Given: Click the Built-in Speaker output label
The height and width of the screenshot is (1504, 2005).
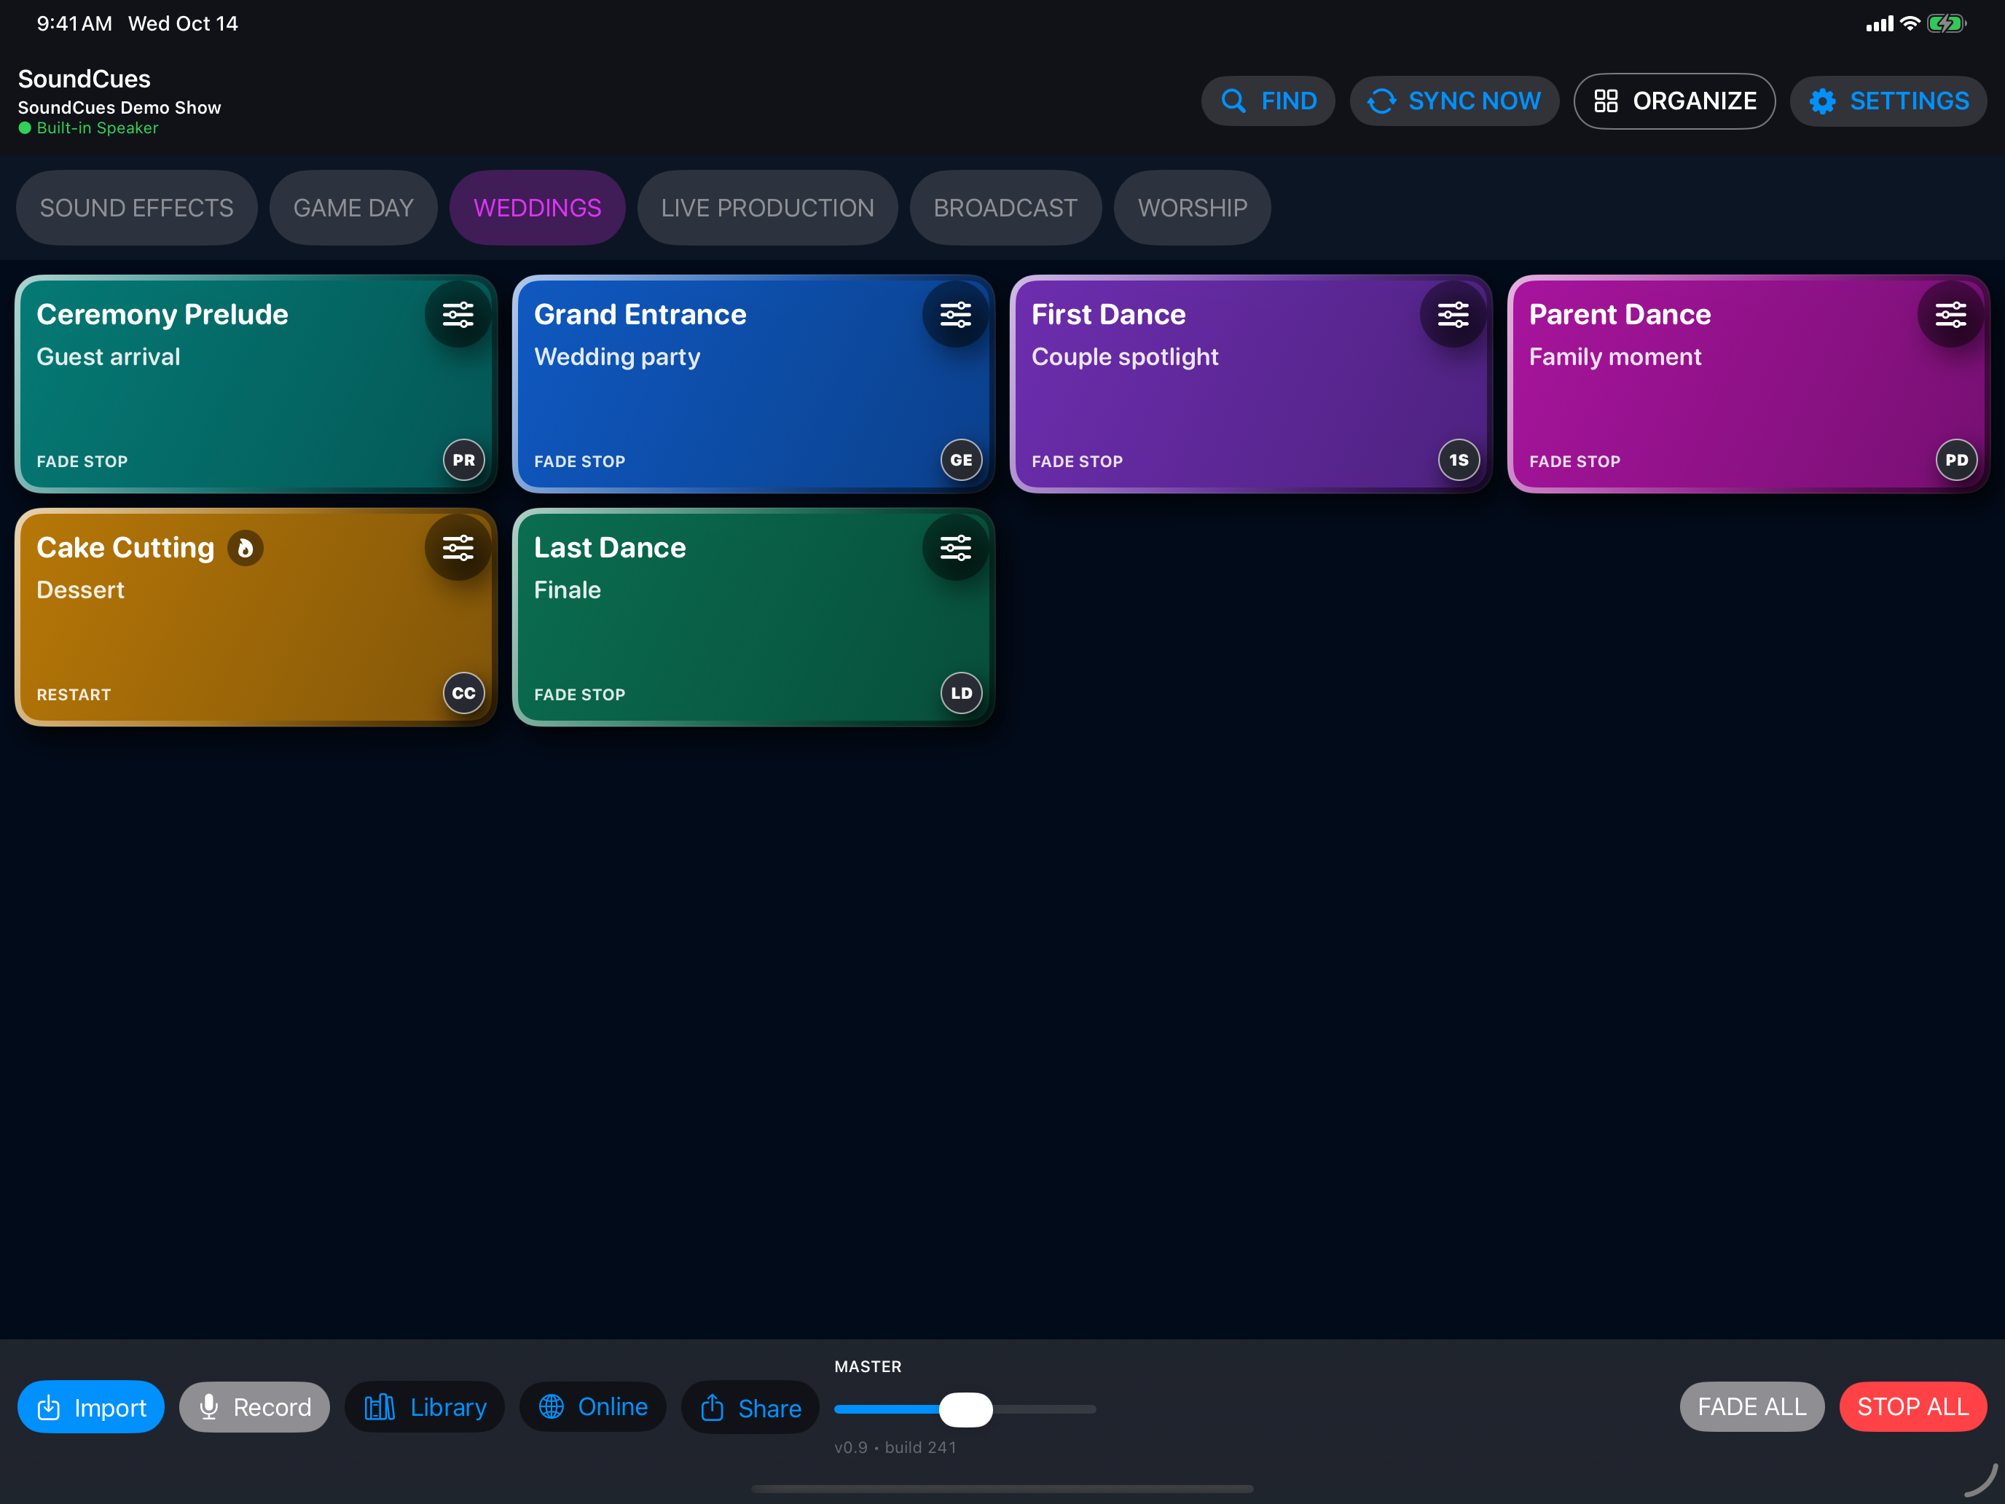Looking at the screenshot, I should click(89, 128).
